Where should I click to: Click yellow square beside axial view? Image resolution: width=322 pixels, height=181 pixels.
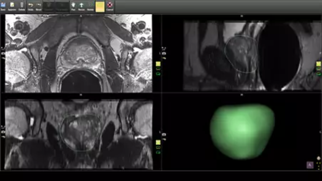[158, 64]
